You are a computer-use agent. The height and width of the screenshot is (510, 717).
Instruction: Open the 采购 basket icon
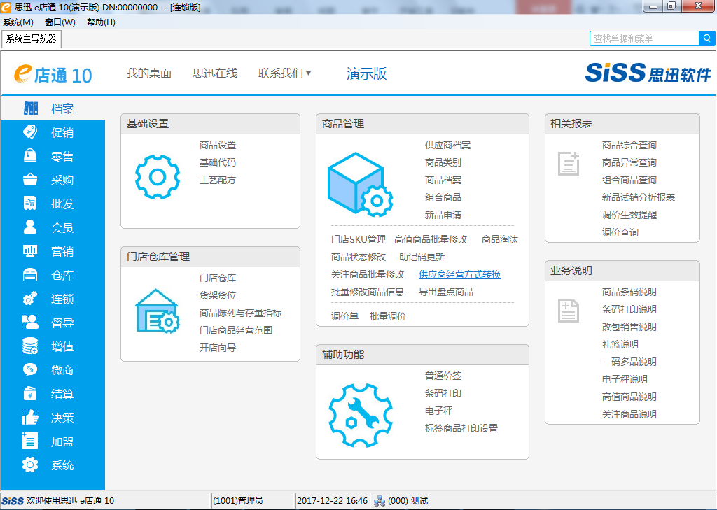[30, 180]
